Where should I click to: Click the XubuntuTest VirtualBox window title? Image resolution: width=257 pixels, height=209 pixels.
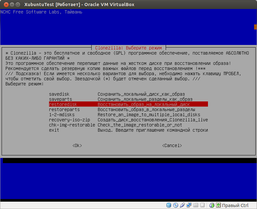(79, 4)
